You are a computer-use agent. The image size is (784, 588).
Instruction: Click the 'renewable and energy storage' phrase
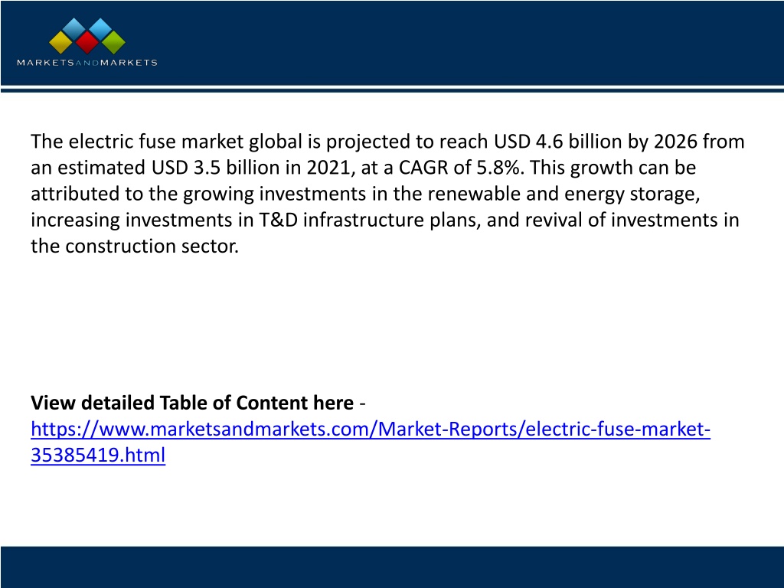(561, 194)
